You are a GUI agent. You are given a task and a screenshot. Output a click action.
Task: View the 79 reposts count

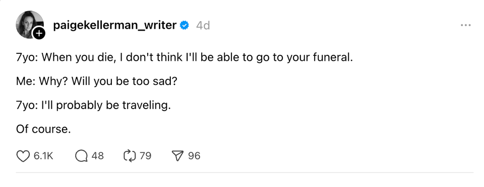tap(145, 156)
